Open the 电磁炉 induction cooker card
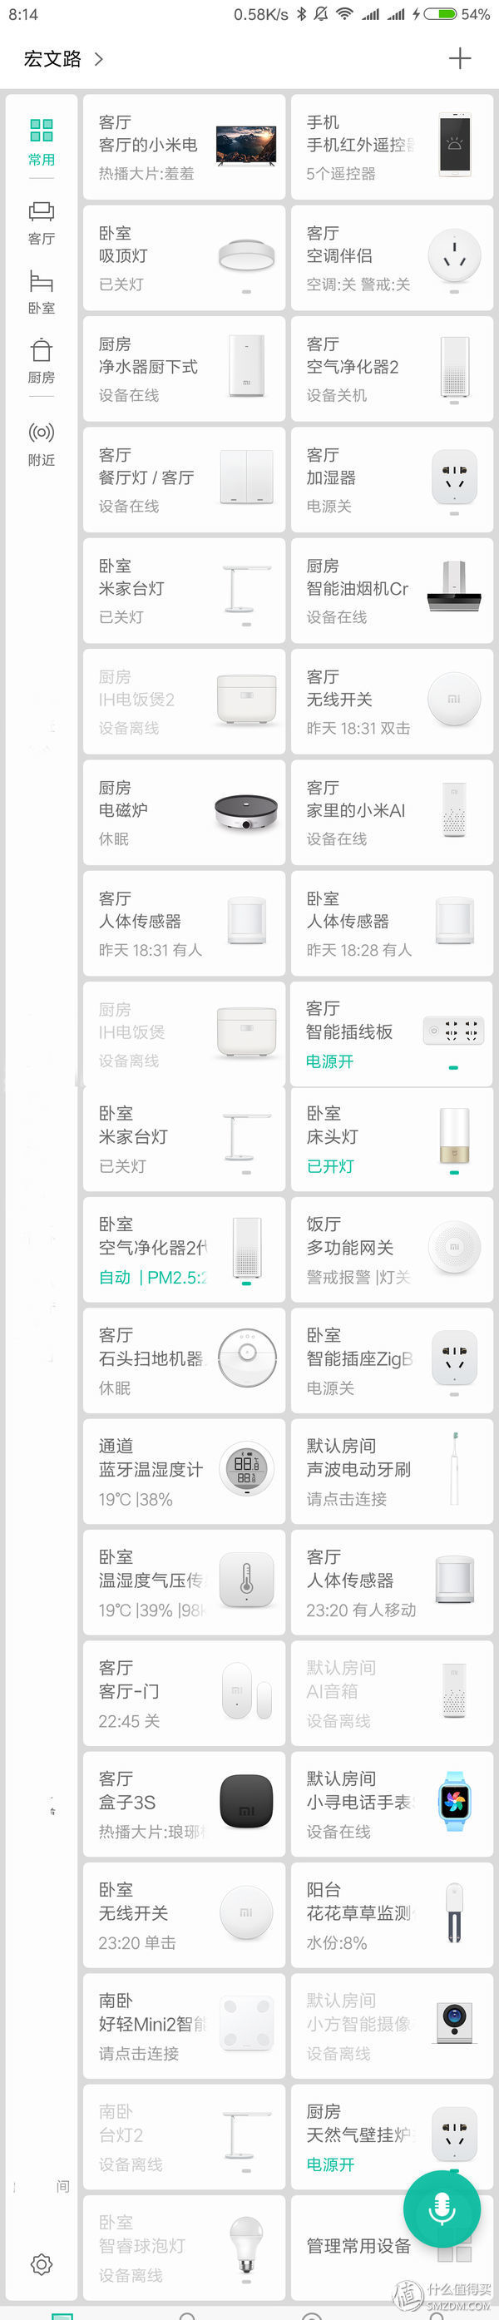Image resolution: width=499 pixels, height=2320 pixels. pos(184,813)
